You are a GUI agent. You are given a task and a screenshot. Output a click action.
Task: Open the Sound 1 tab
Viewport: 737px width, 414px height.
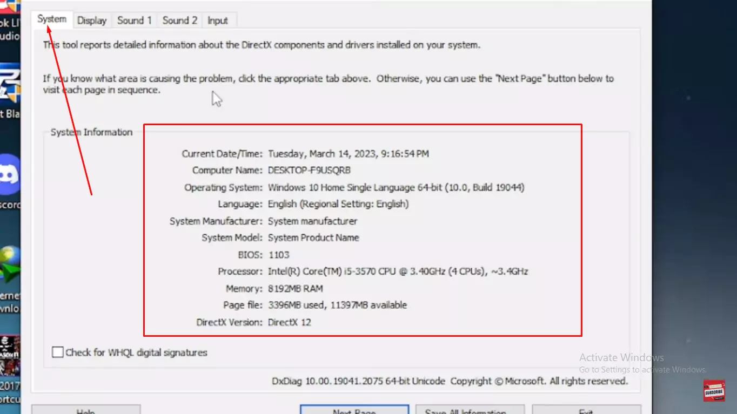135,21
